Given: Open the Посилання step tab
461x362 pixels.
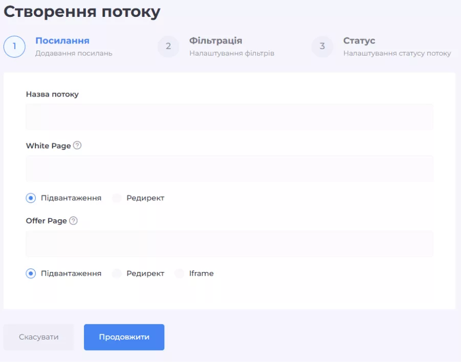Looking at the screenshot, I should click(62, 41).
